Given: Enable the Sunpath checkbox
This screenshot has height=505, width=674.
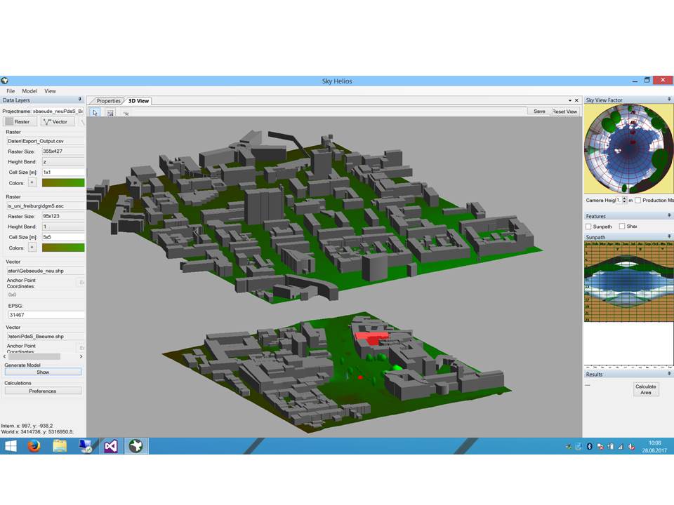Looking at the screenshot, I should point(588,227).
